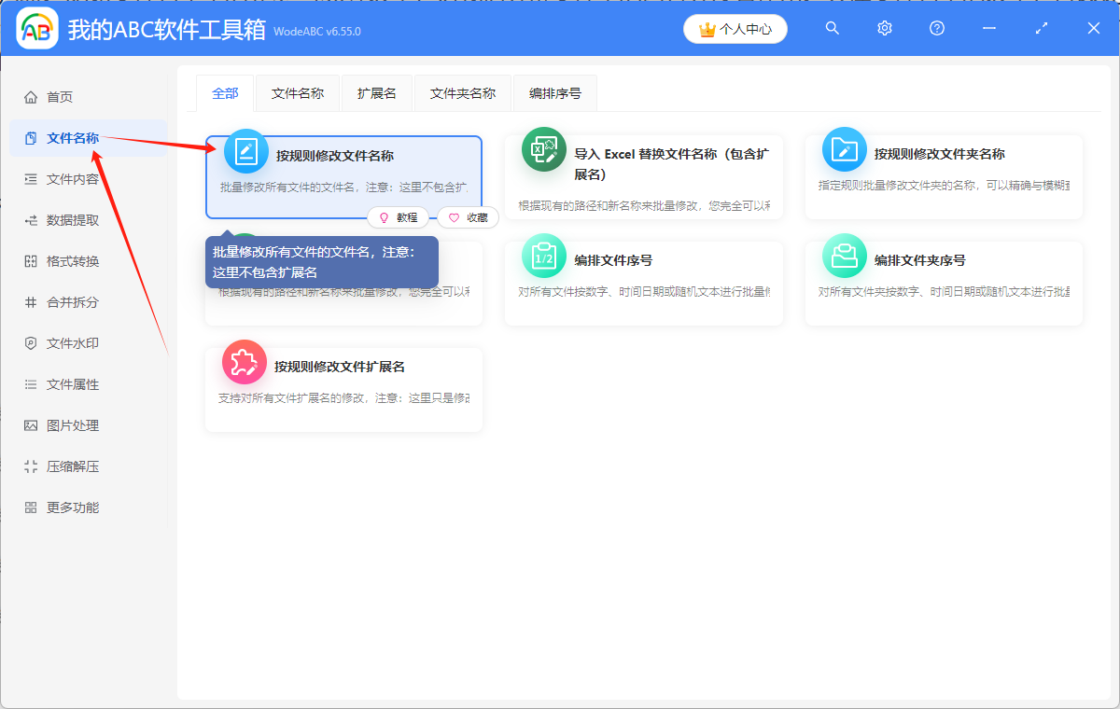The width and height of the screenshot is (1120, 709).
Task: Click the 收藏 favorite button
Action: pyautogui.click(x=469, y=217)
